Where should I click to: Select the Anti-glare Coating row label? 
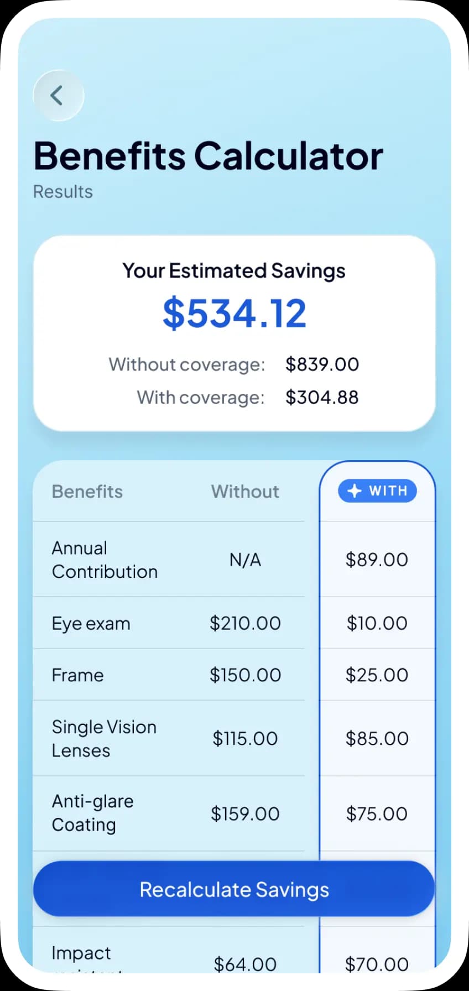click(x=92, y=813)
